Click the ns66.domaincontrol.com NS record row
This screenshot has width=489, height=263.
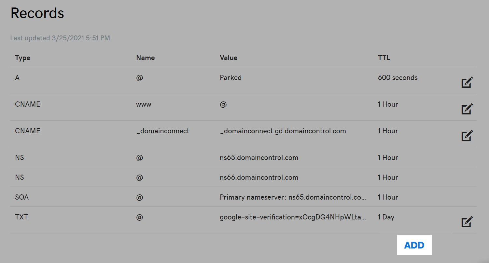[x=243, y=177]
